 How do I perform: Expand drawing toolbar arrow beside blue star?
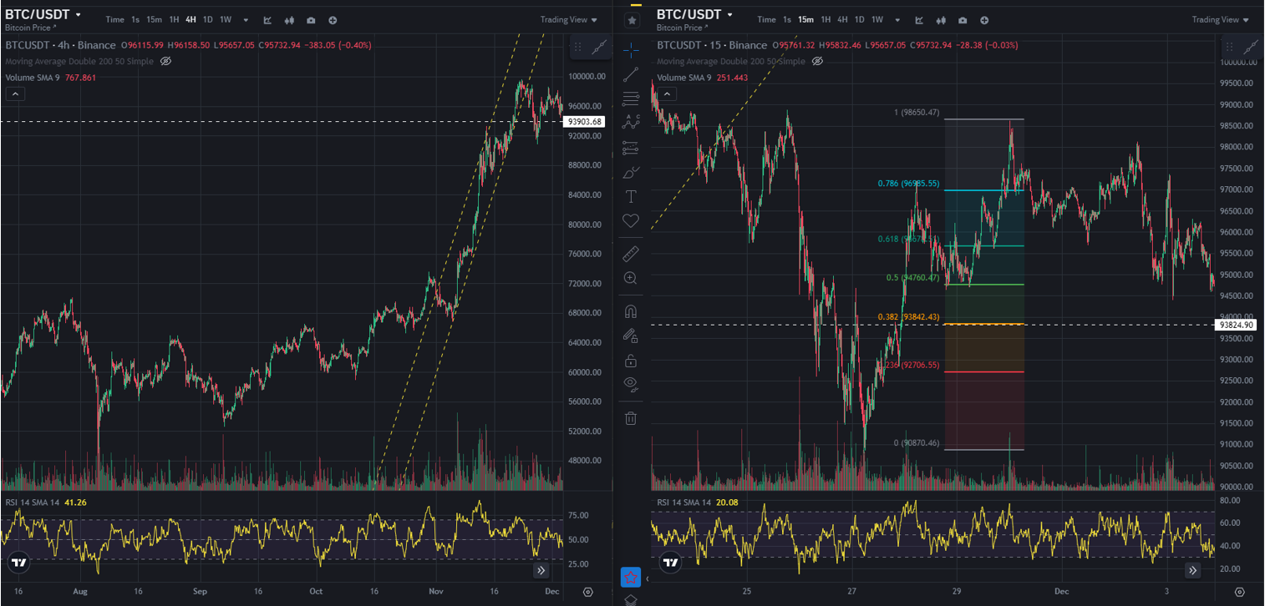(647, 578)
